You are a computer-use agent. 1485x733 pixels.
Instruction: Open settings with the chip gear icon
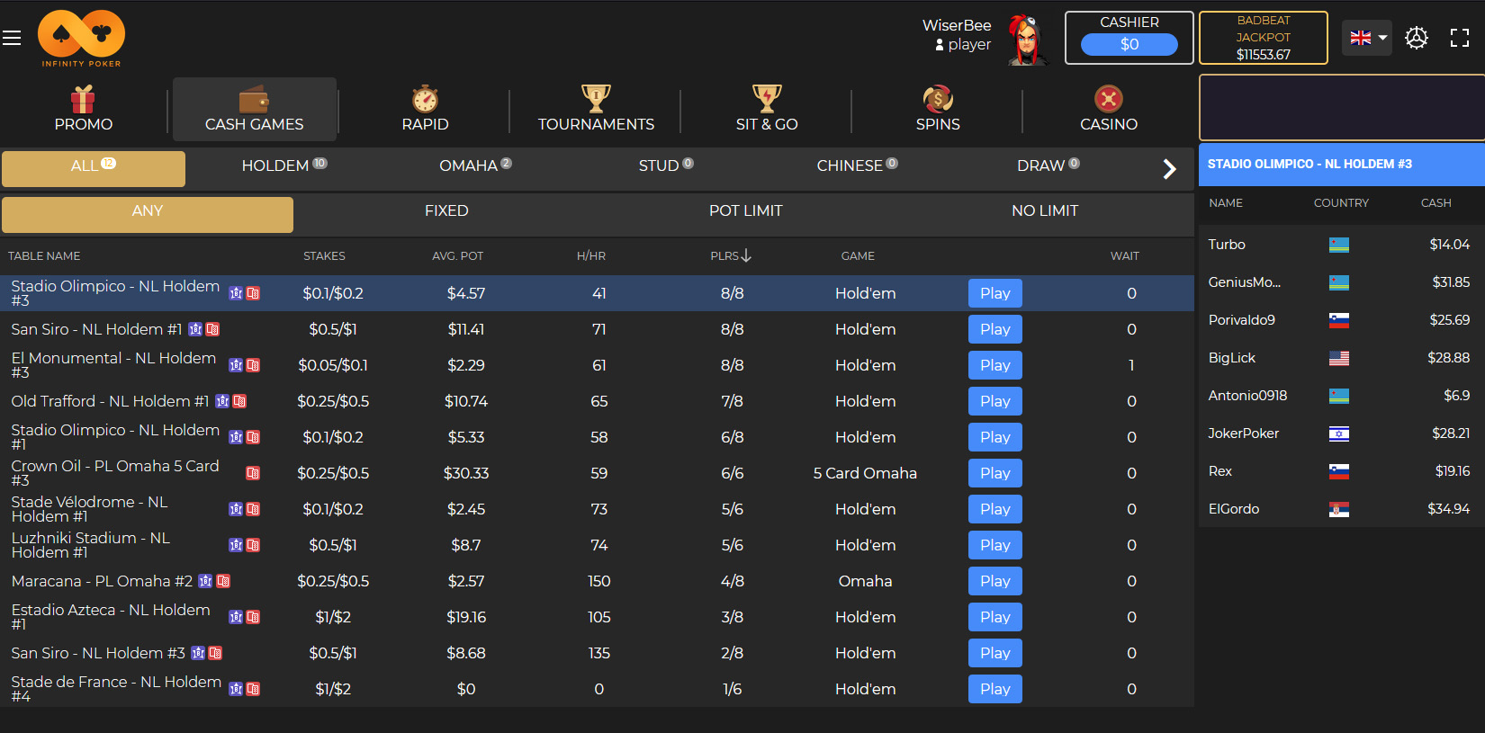pos(1416,38)
